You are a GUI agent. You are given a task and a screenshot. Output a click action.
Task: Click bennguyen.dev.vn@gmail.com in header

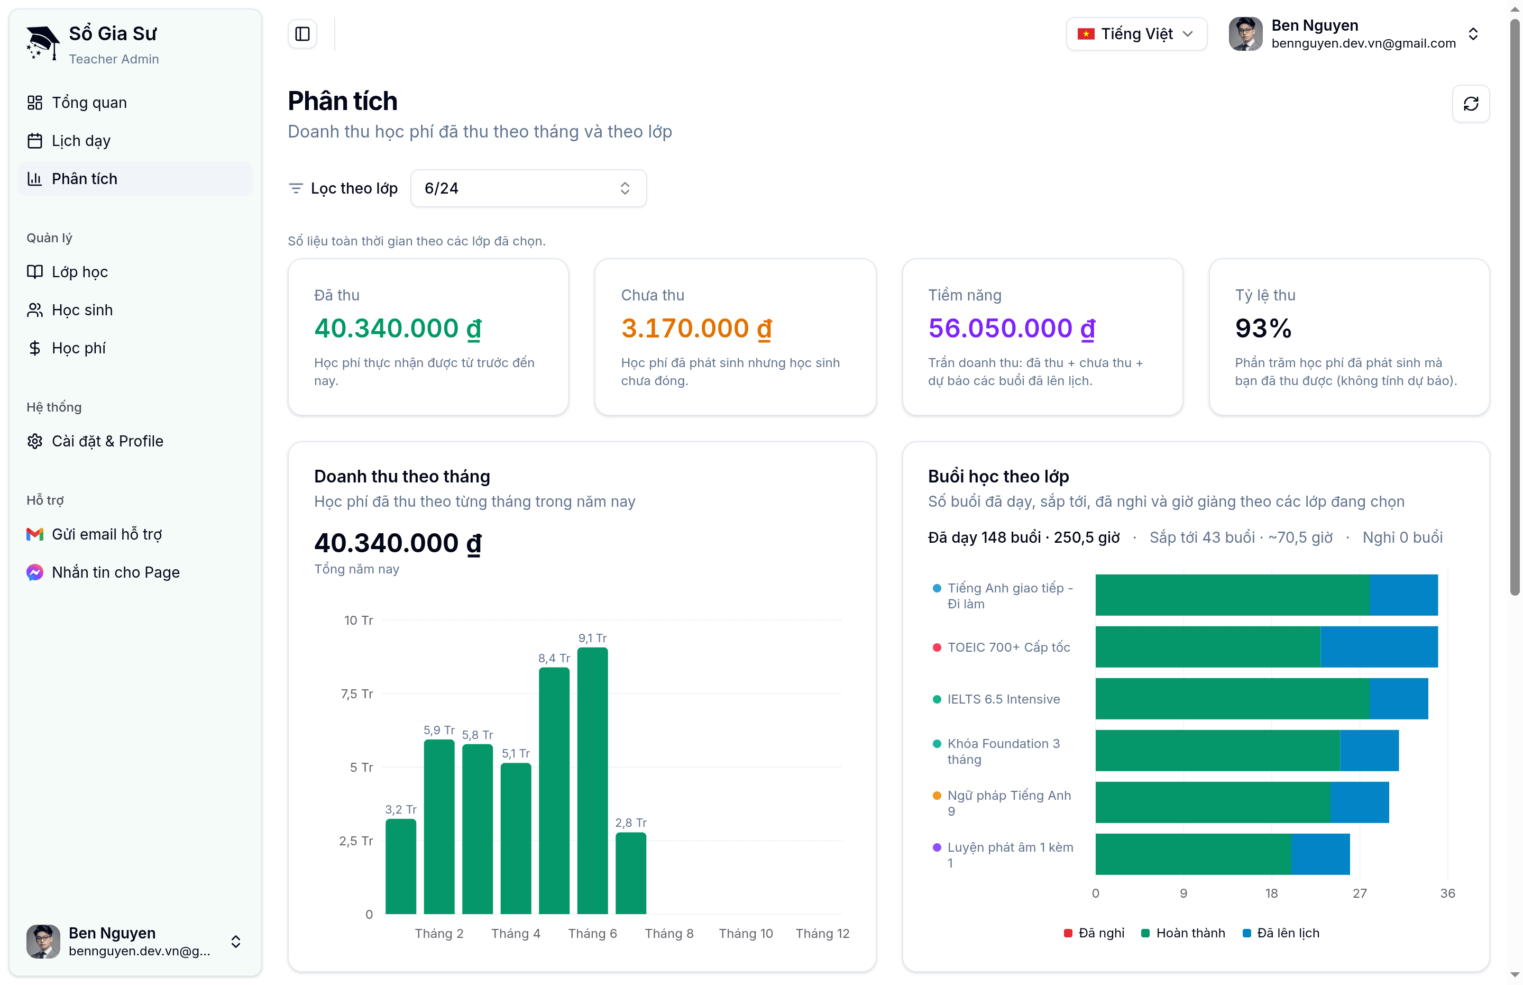click(1363, 43)
